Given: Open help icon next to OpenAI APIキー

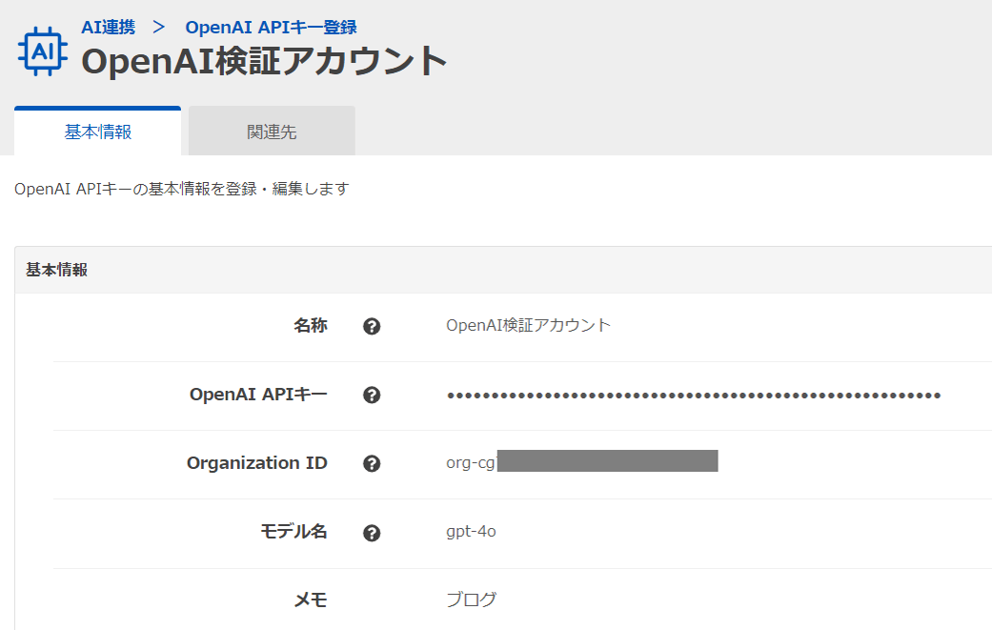Looking at the screenshot, I should [x=372, y=396].
